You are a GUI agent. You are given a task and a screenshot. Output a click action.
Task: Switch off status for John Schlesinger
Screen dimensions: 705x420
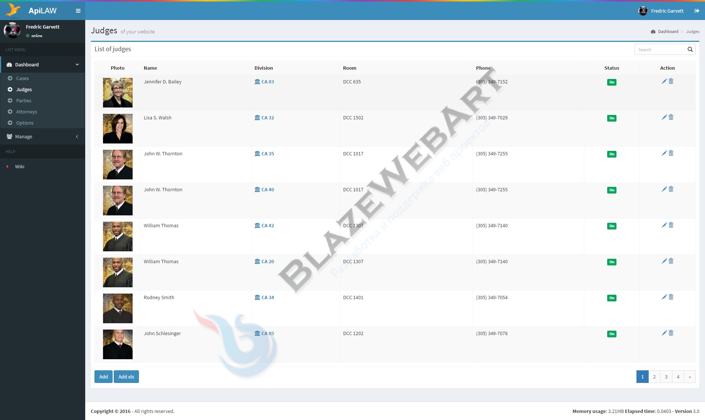(x=612, y=334)
